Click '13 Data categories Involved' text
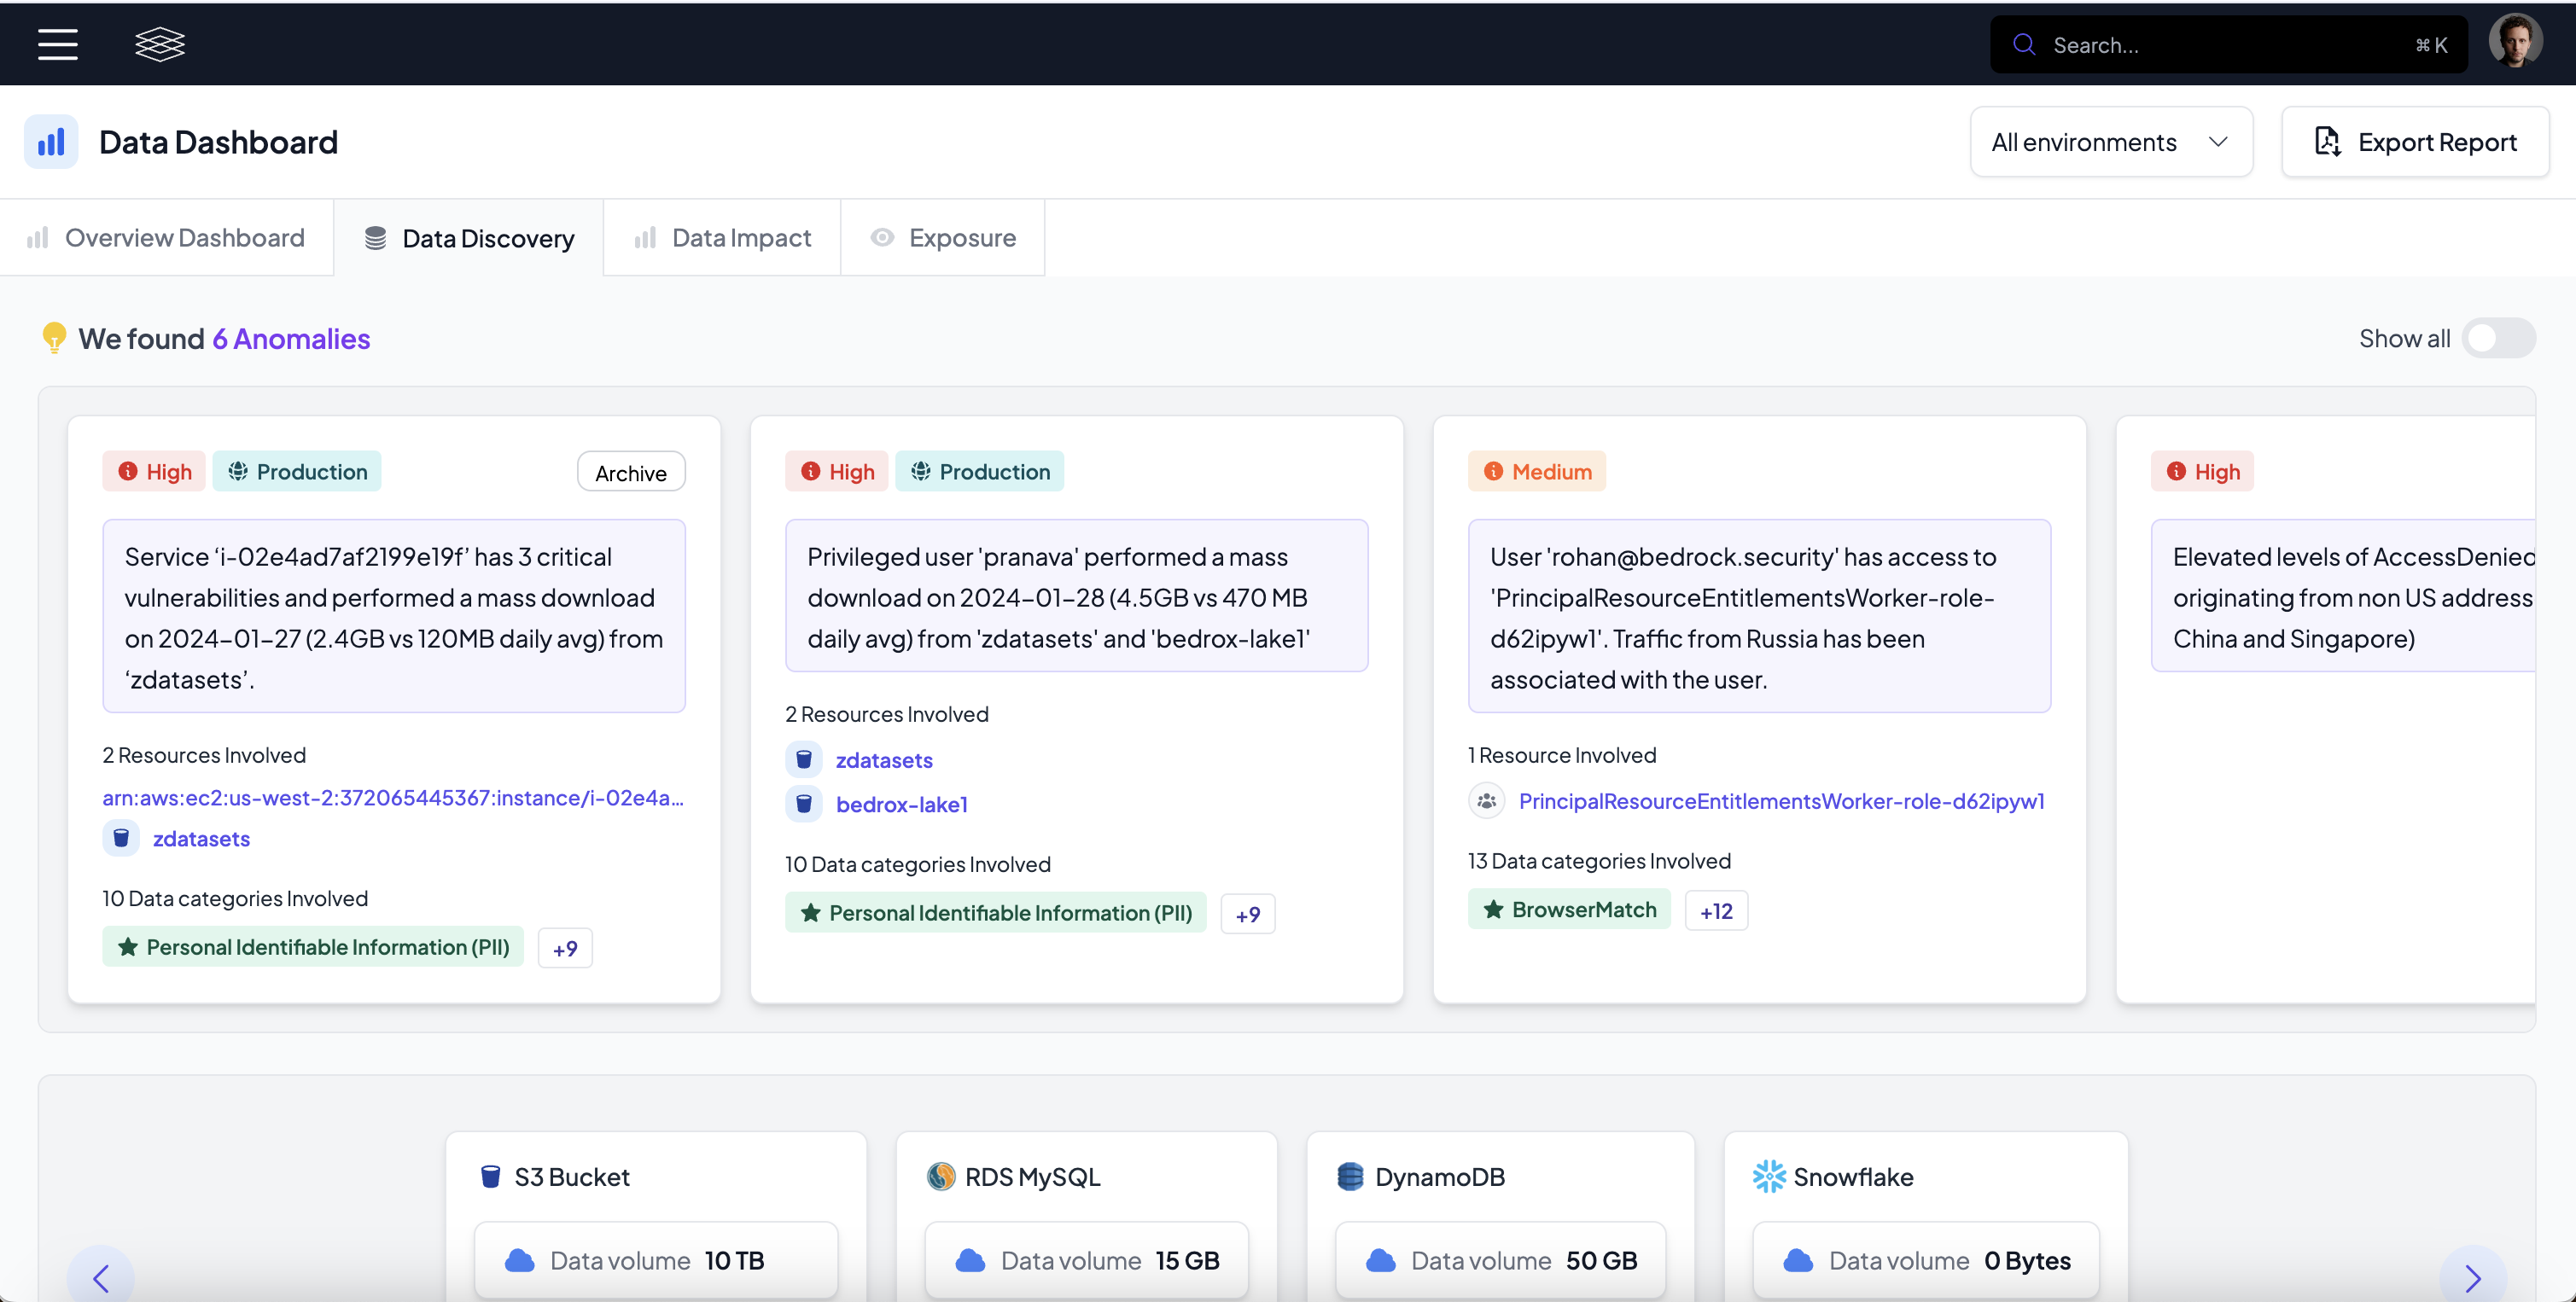The image size is (2576, 1302). click(x=1599, y=860)
